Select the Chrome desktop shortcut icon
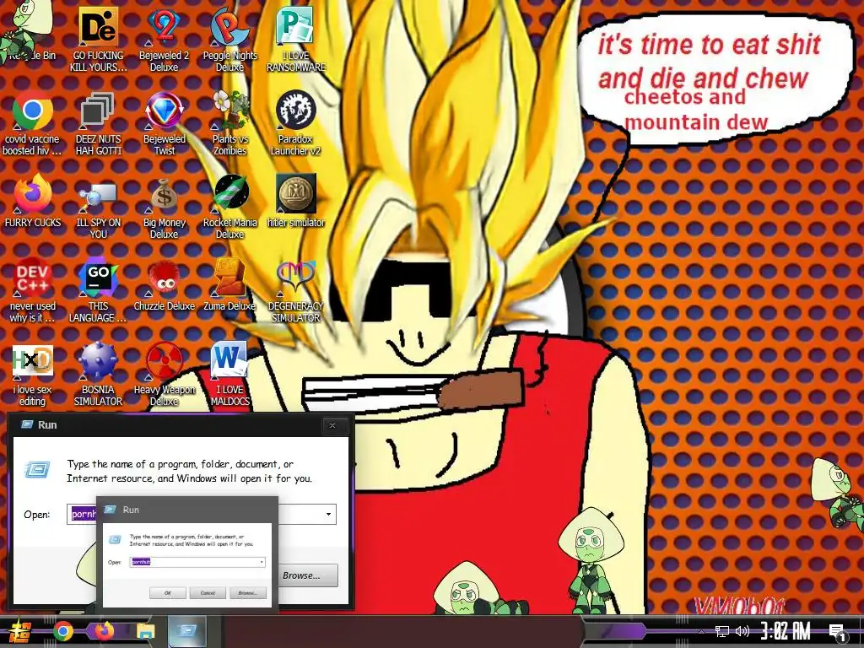The image size is (864, 648). click(x=32, y=122)
